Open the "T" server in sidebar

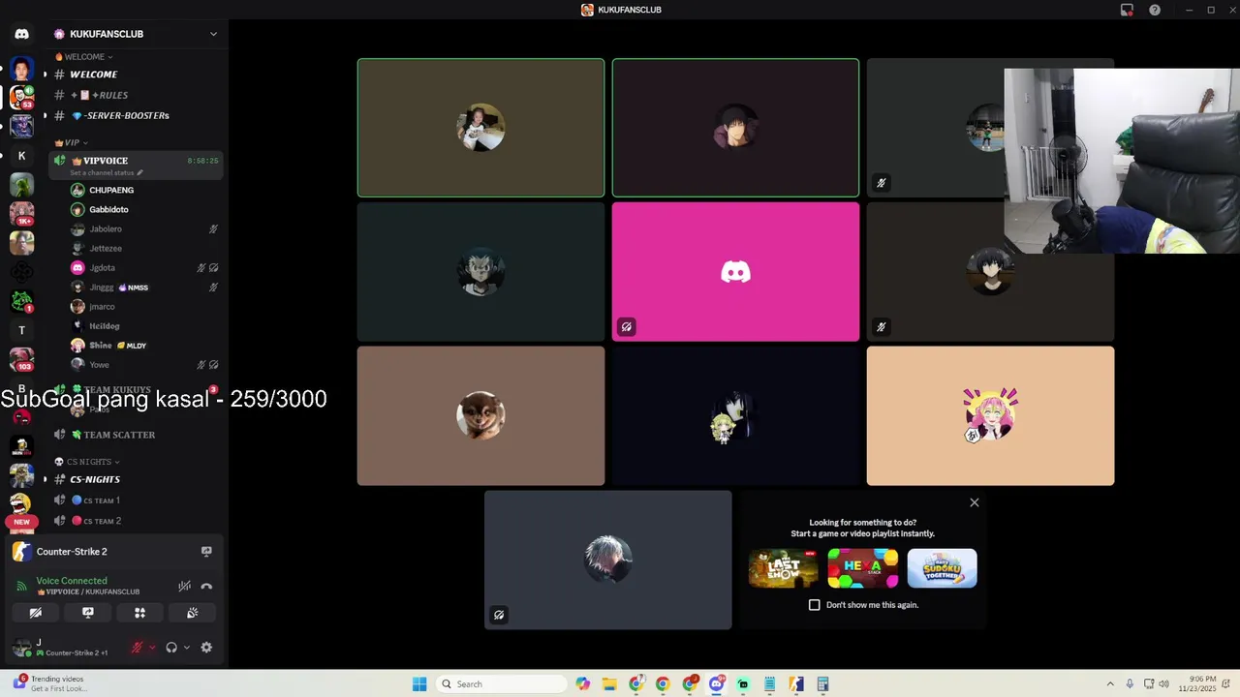click(21, 330)
